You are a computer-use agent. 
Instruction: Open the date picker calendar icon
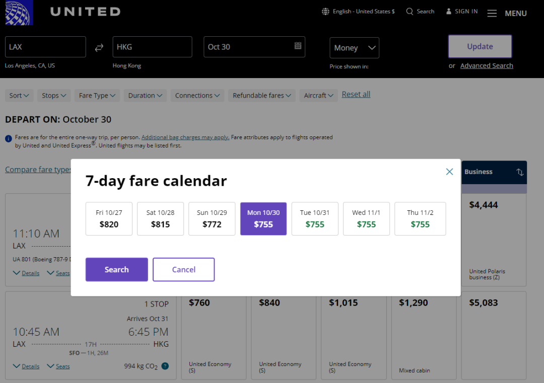(x=298, y=46)
